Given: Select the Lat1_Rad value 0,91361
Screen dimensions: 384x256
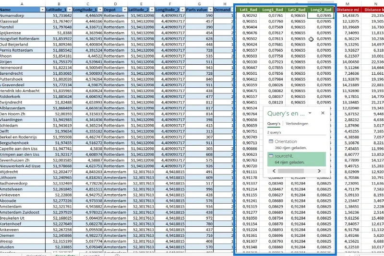Looking at the screenshot, I should [x=248, y=236].
